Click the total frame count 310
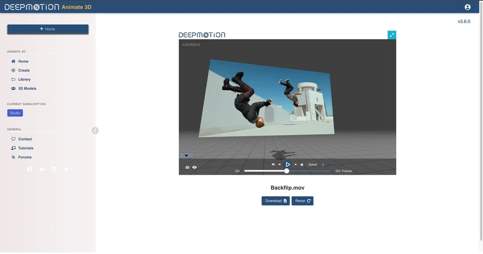483x254 pixels. coord(338,171)
